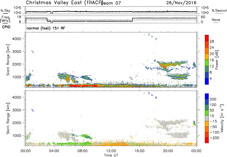
Task: Click '1000' on the velocity panel range axis
Action: coord(16,135)
